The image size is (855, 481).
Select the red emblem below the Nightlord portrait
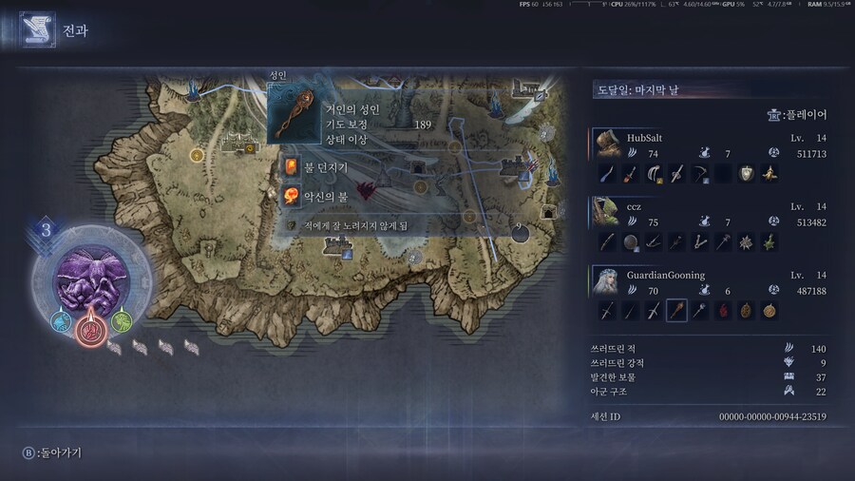(91, 330)
